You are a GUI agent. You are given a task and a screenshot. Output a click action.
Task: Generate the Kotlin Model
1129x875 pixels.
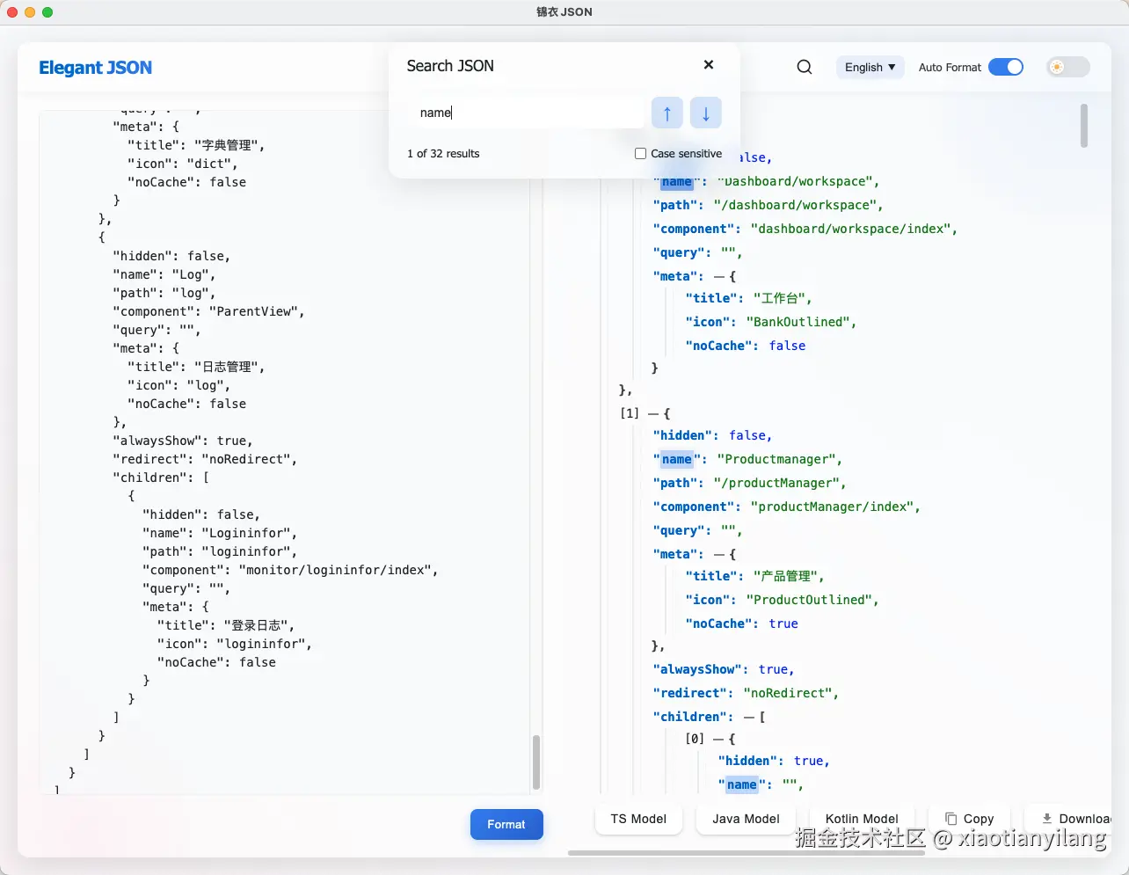pos(862,819)
